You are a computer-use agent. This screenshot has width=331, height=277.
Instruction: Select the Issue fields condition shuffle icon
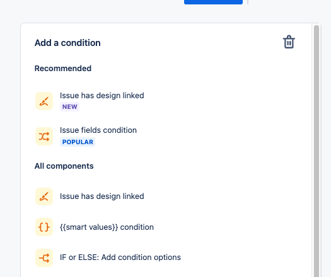[x=44, y=137]
